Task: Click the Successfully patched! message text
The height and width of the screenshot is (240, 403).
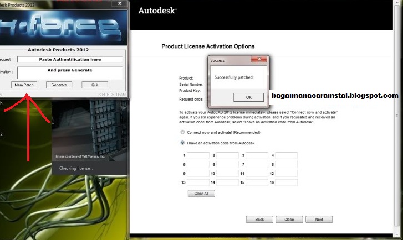Action: click(234, 77)
